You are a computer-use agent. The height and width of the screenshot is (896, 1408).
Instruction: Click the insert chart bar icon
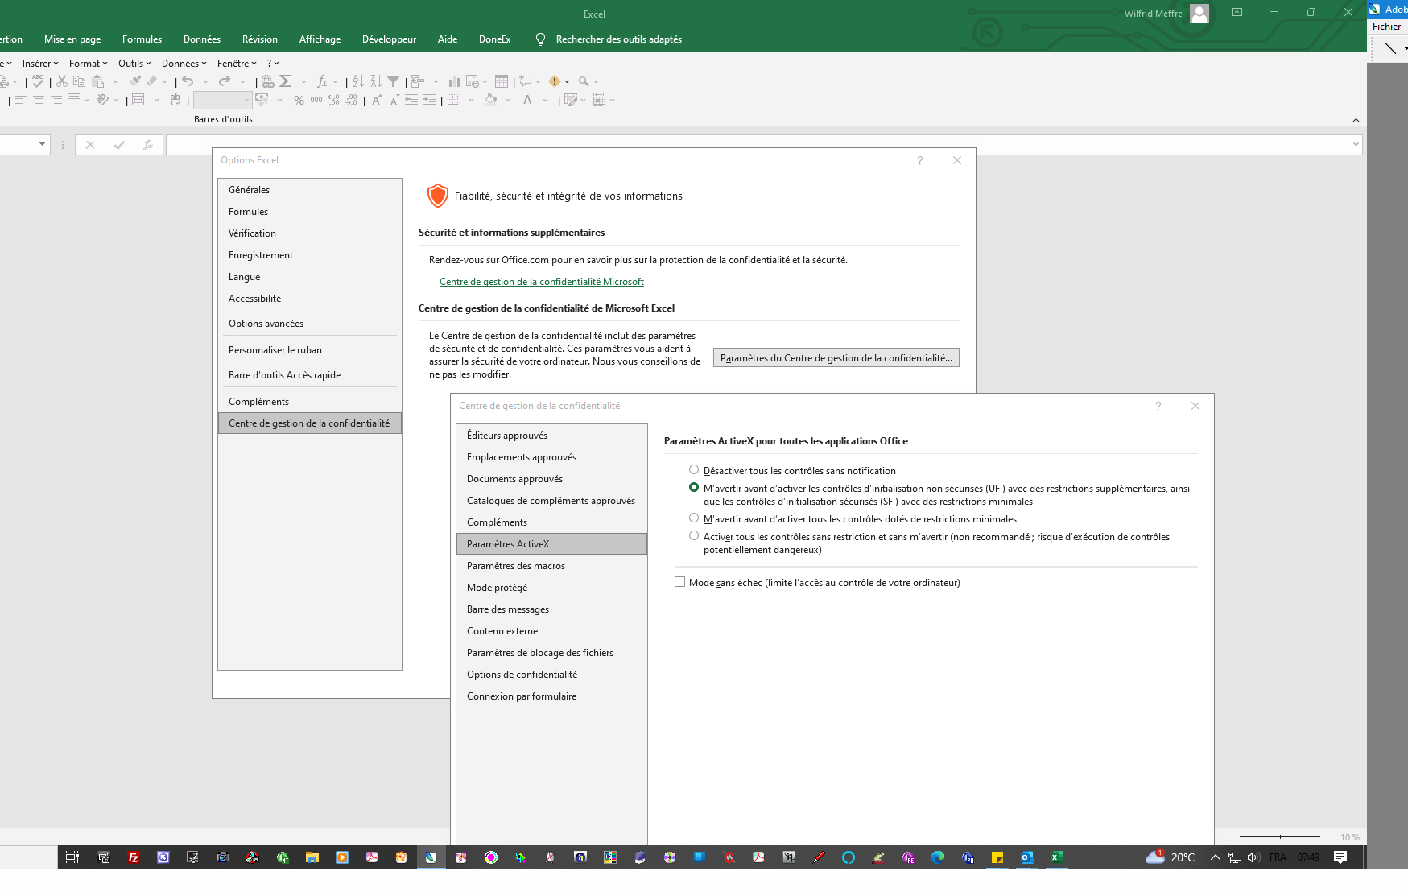(x=455, y=81)
